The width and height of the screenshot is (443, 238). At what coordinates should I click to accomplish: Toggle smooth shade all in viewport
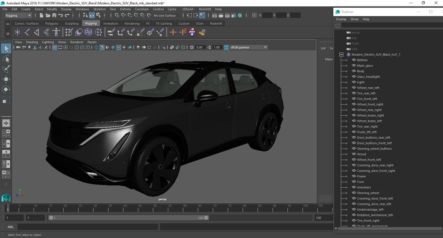[x=102, y=47]
